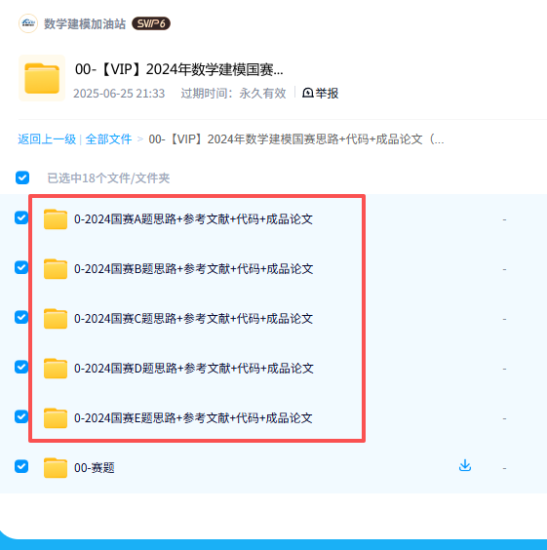Click the share date 2025-06-25 21:33
Screen dimensions: 547x550
tap(119, 94)
